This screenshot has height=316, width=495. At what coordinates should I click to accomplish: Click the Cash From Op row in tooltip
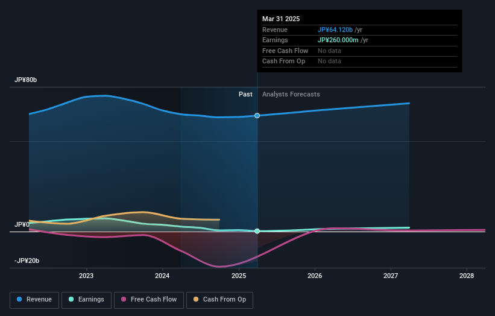[x=359, y=62]
